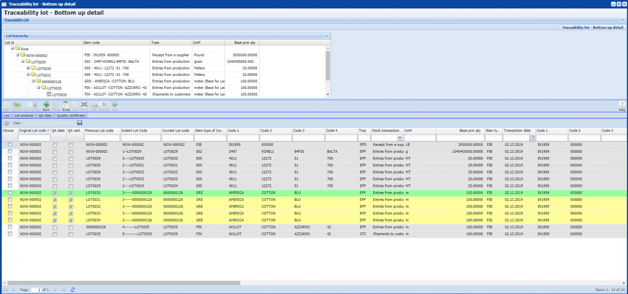Export grid with the Excel icon
The width and height of the screenshot is (628, 294).
[66, 106]
